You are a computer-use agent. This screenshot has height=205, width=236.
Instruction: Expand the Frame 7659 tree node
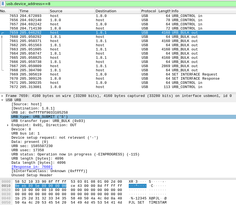[x=2, y=96]
